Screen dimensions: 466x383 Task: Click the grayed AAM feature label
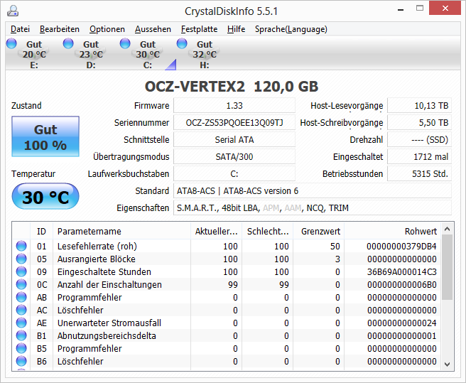293,208
